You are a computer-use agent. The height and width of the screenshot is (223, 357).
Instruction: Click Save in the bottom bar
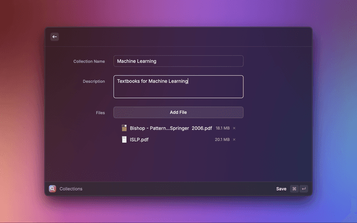pos(281,189)
